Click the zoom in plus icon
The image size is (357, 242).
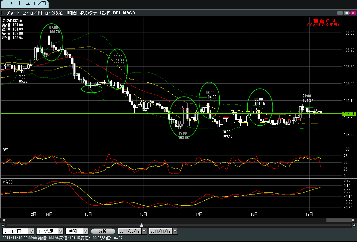pyautogui.click(x=354, y=225)
